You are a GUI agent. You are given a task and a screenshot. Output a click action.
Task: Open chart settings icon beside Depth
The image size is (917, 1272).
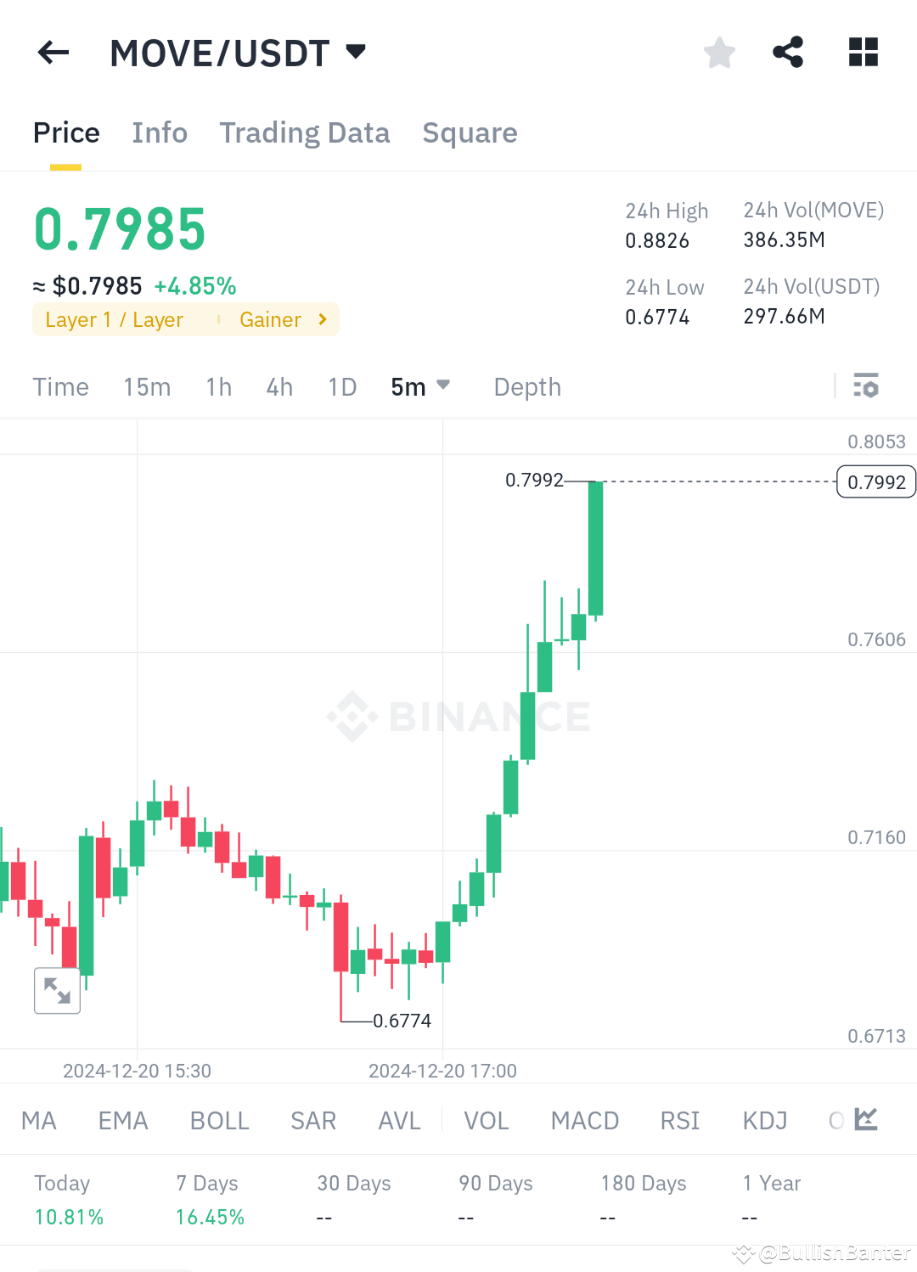(867, 386)
